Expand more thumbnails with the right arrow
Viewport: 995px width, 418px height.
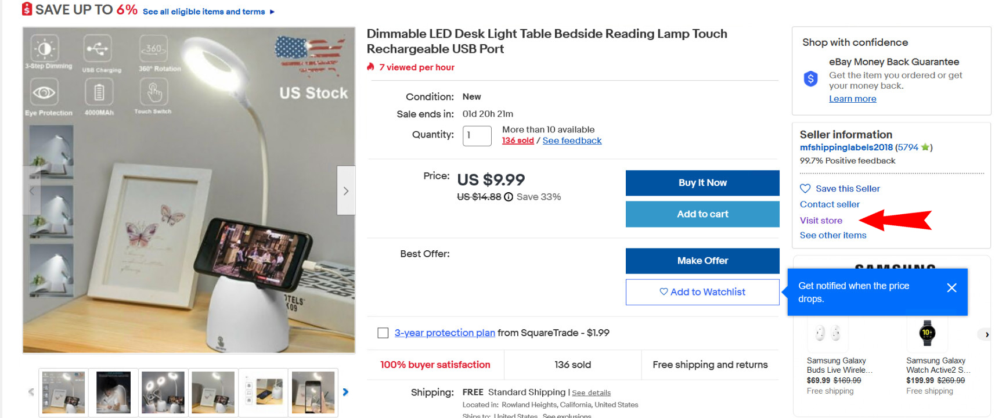pyautogui.click(x=345, y=392)
